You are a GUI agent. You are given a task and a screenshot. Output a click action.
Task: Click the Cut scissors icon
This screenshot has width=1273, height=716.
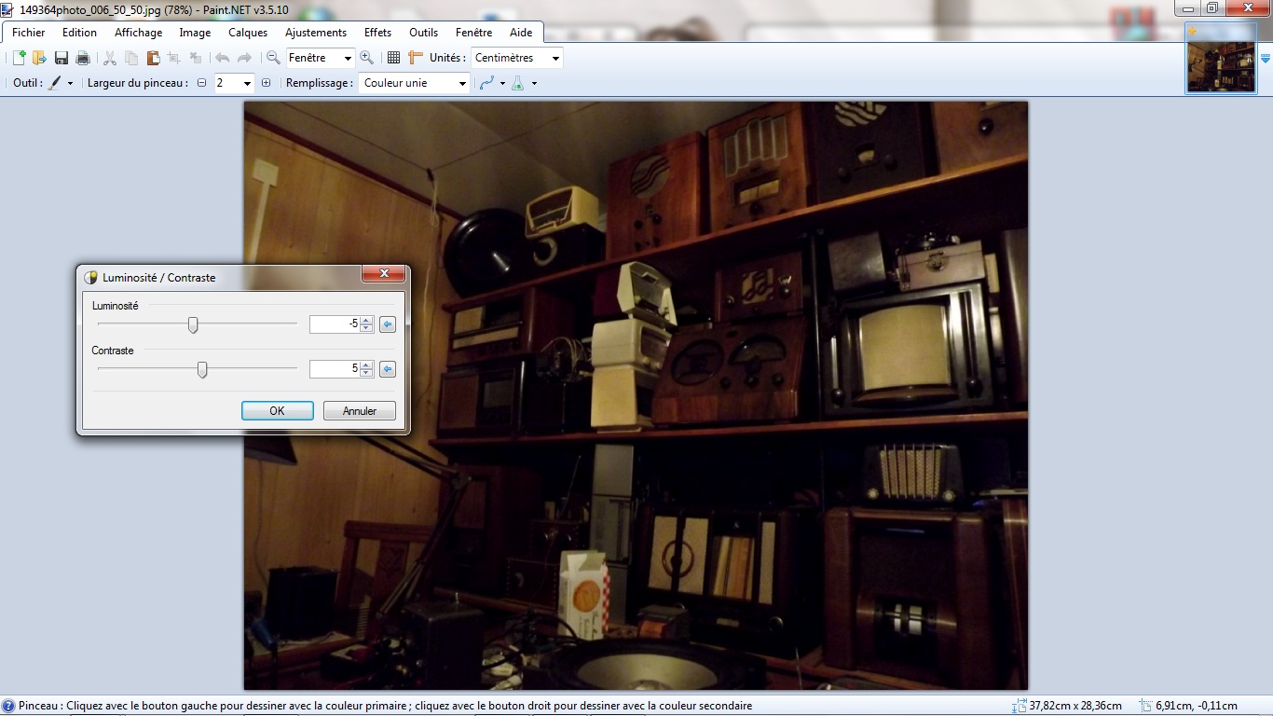tap(110, 58)
